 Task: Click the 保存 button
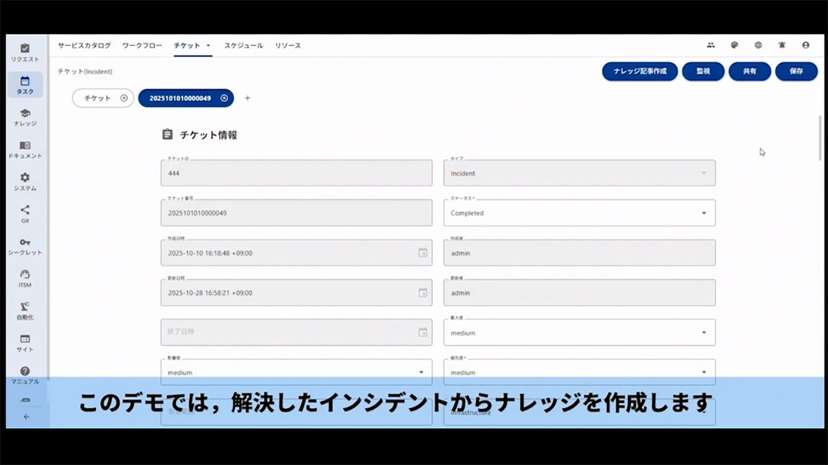click(x=796, y=72)
